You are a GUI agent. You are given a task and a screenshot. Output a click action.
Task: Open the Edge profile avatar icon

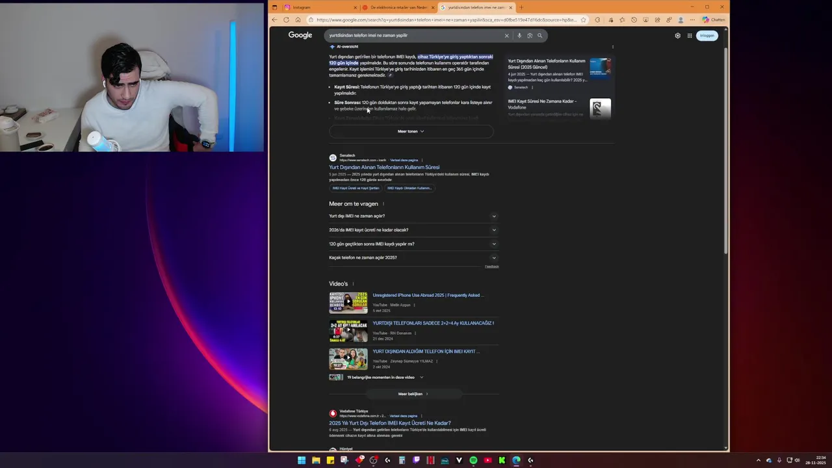pos(681,19)
